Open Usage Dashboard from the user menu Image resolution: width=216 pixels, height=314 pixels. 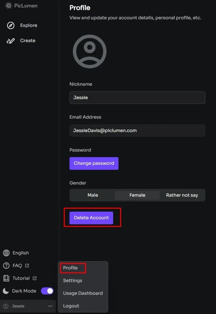click(83, 293)
